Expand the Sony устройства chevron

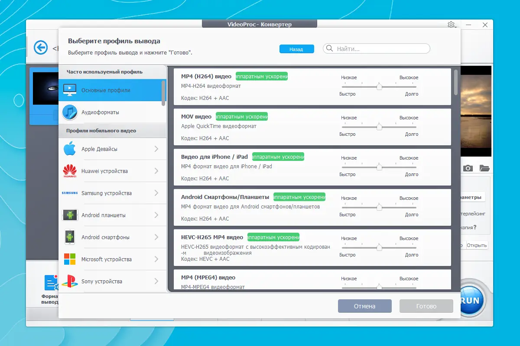(156, 281)
